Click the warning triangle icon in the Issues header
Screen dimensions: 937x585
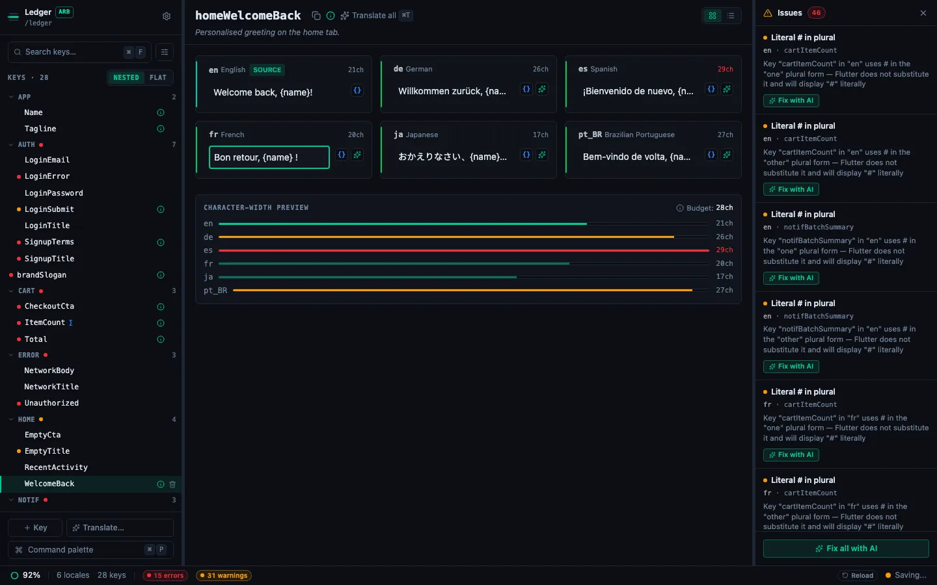pyautogui.click(x=768, y=13)
